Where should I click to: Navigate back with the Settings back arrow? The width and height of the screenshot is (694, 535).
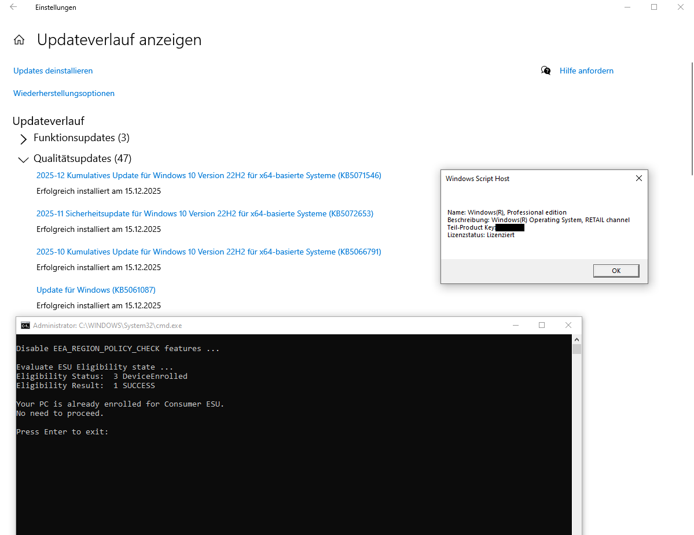[x=14, y=8]
